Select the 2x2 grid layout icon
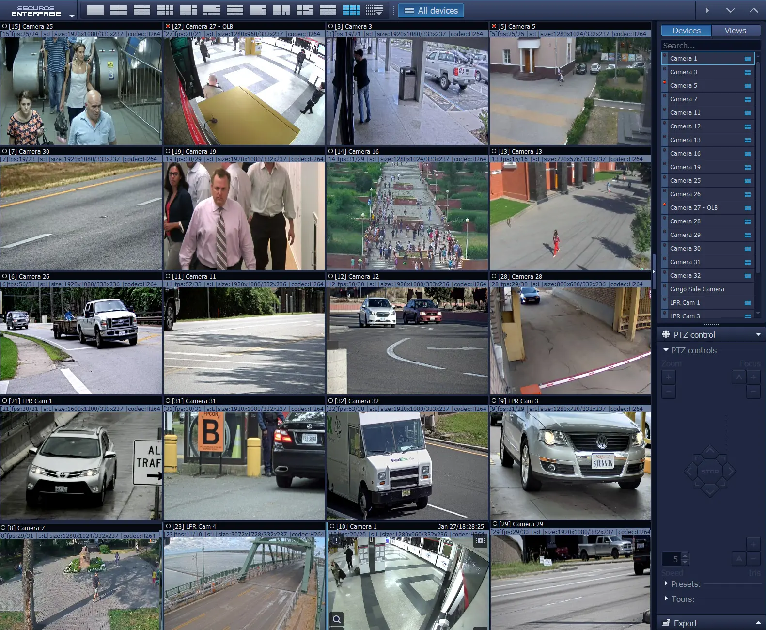Image resolution: width=766 pixels, height=630 pixels. pos(119,10)
